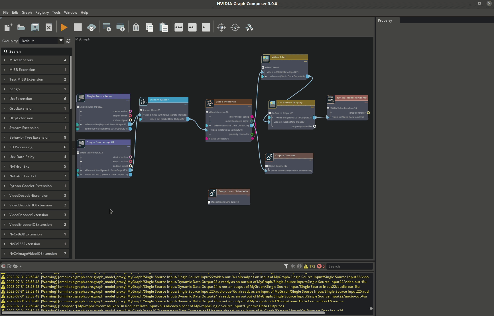The height and width of the screenshot is (316, 494).
Task: Click the extensions Search field
Action: [36, 52]
